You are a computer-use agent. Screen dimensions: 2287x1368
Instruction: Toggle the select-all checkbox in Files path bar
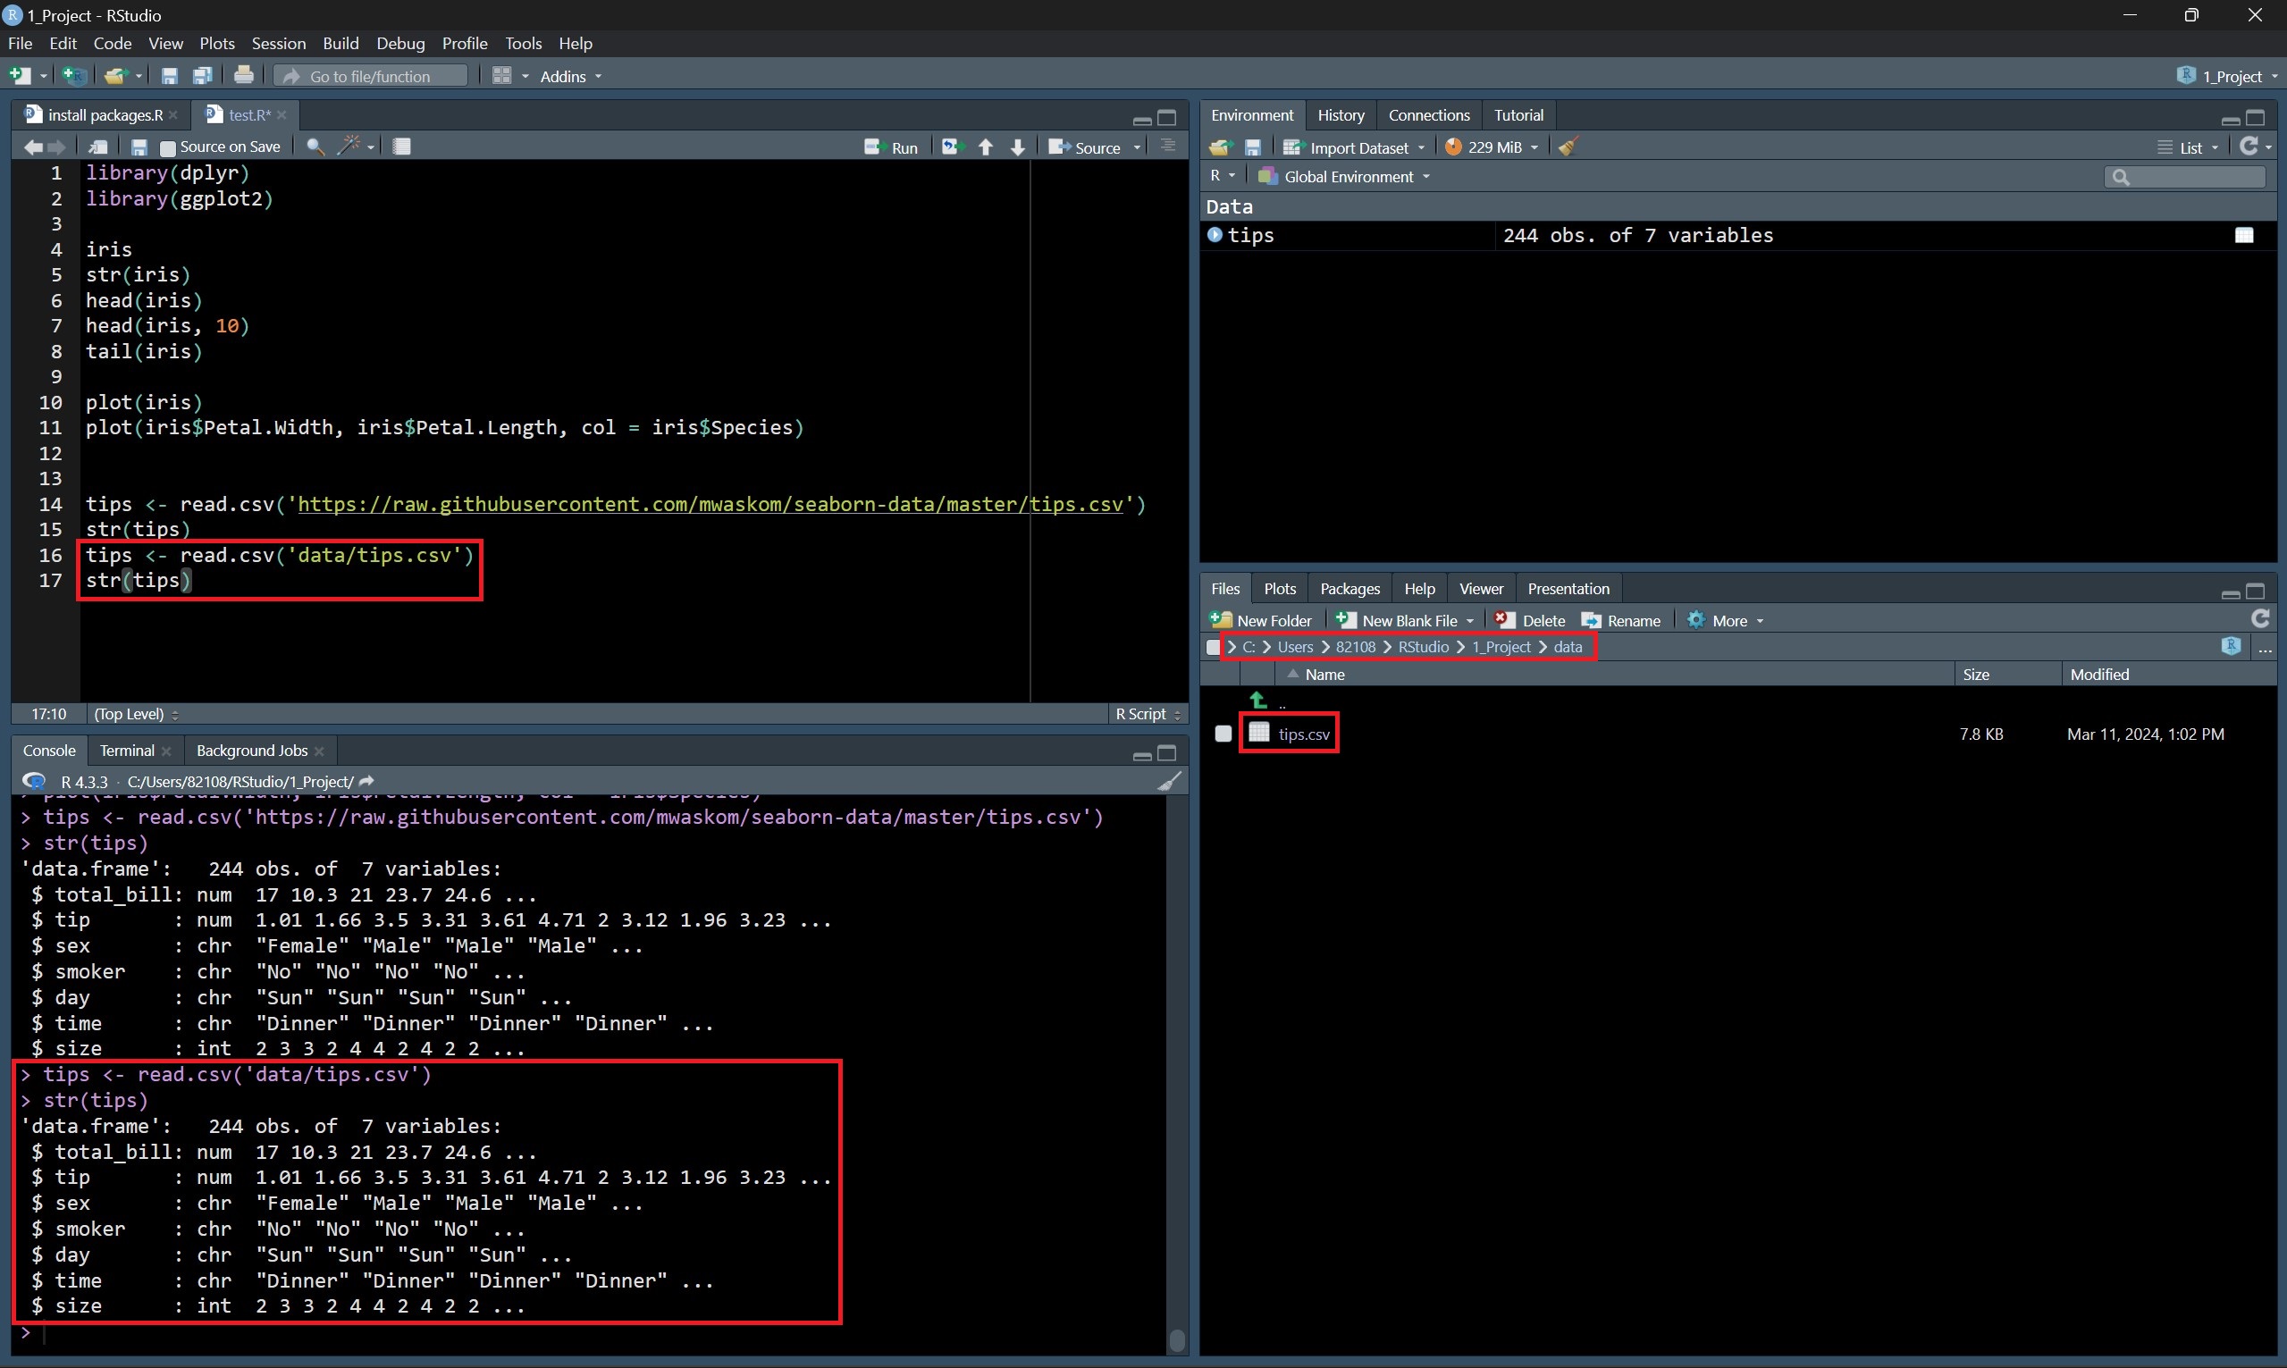1213,647
